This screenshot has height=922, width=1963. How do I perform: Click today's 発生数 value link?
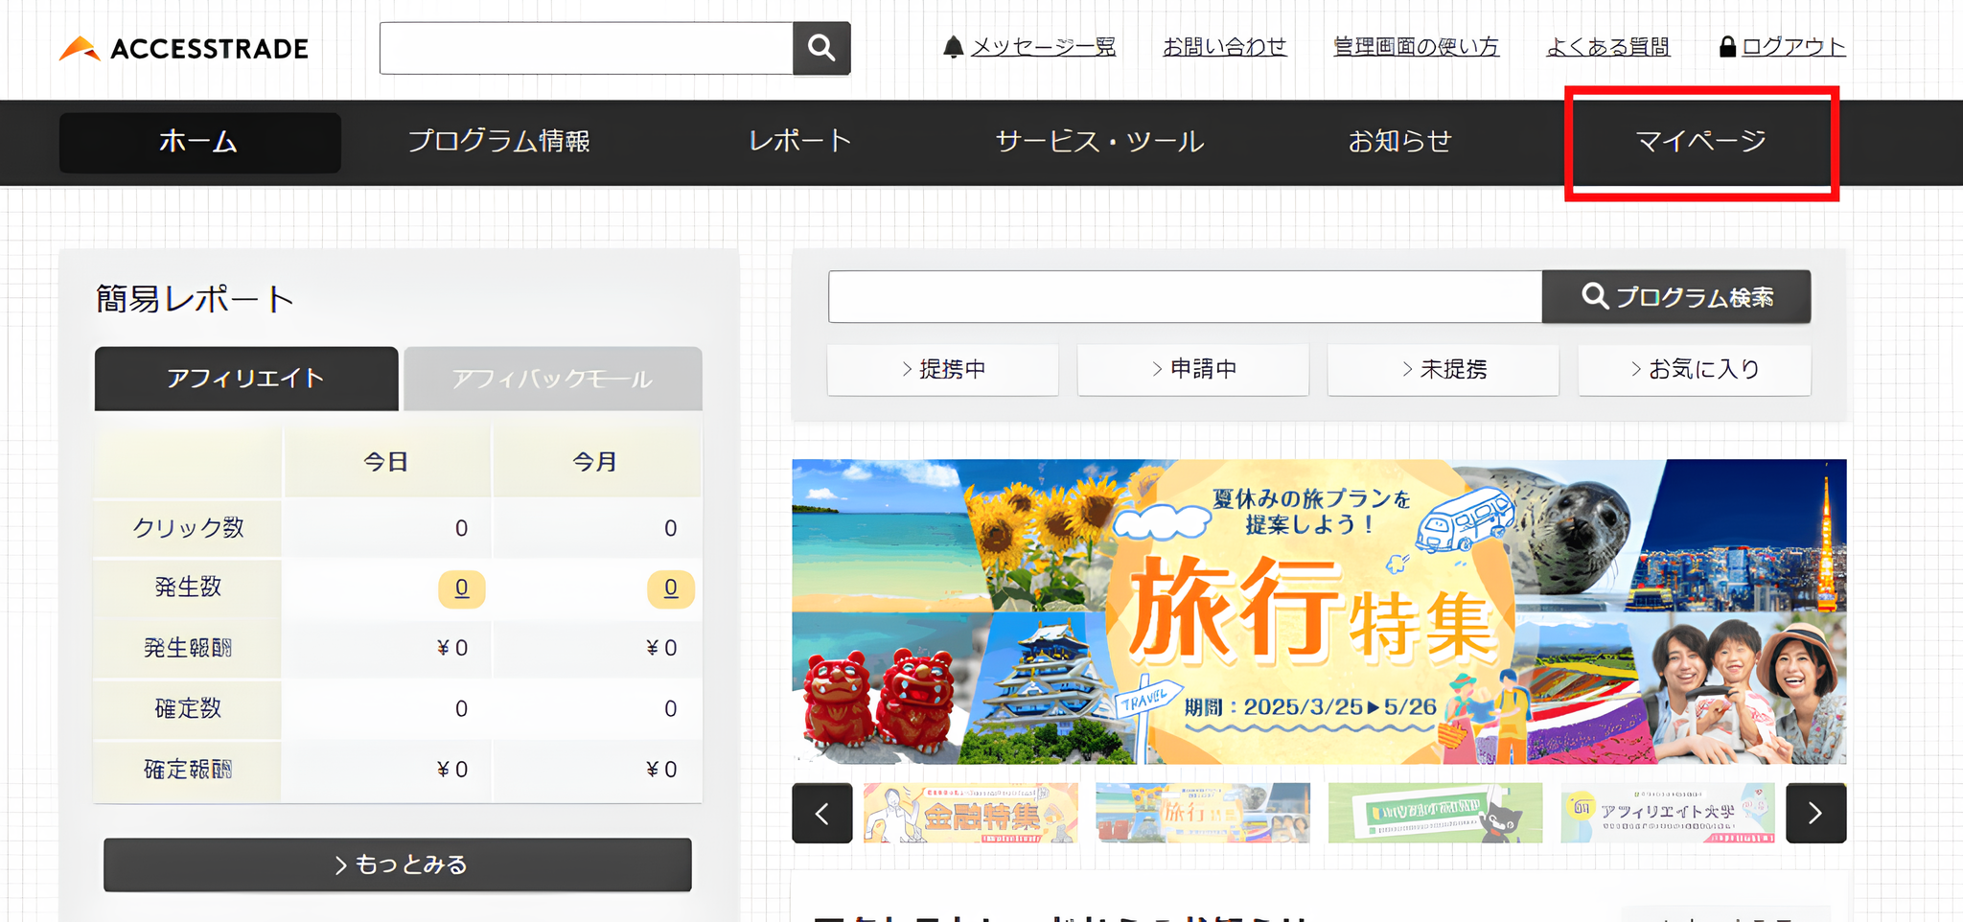[x=461, y=588]
